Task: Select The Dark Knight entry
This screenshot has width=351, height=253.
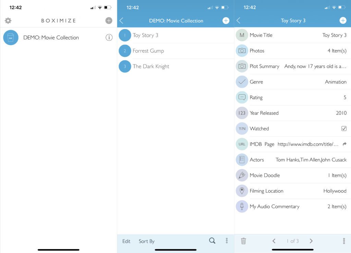Action: 151,67
